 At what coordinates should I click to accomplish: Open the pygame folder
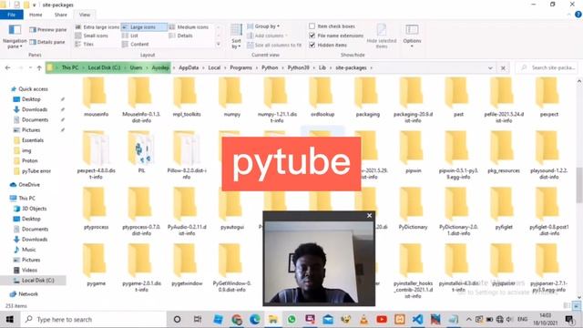[96, 265]
